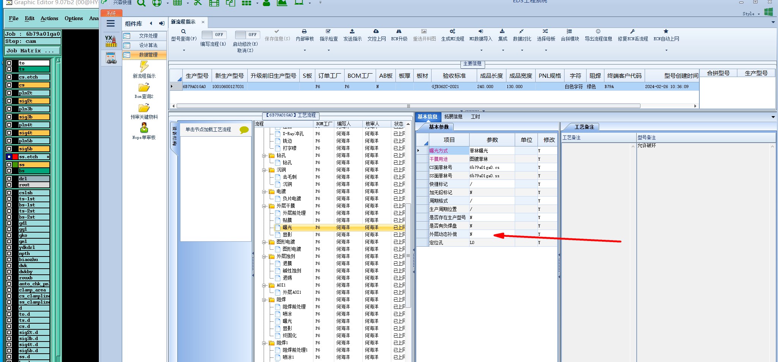The image size is (778, 362).
Task: Click green color swatch of ss layer
Action: pyautogui.click(x=15, y=165)
